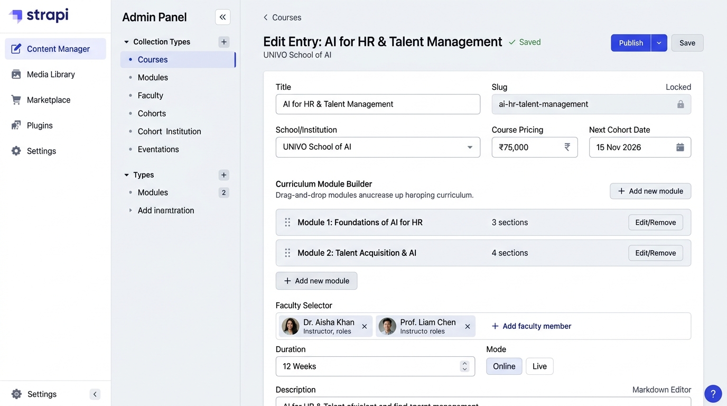Click the rupee icon in Course Pricing
Image resolution: width=727 pixels, height=406 pixels.
click(567, 147)
